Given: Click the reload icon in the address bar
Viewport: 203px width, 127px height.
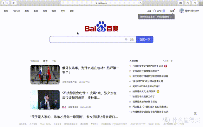Looking at the screenshot, I should (141, 3).
